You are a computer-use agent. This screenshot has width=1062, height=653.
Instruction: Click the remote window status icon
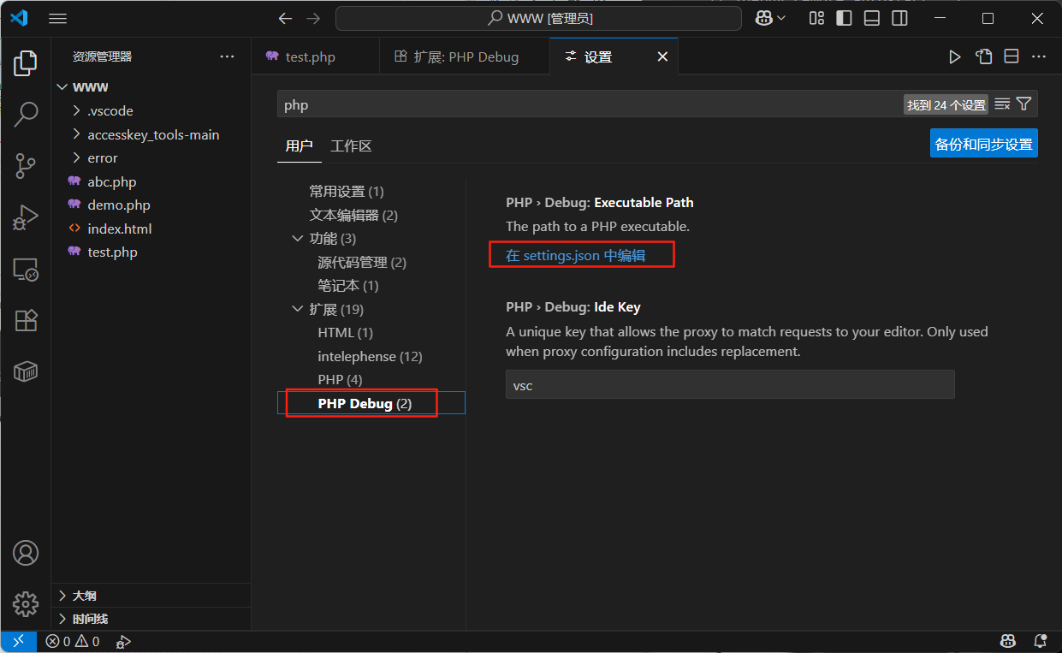tap(19, 642)
